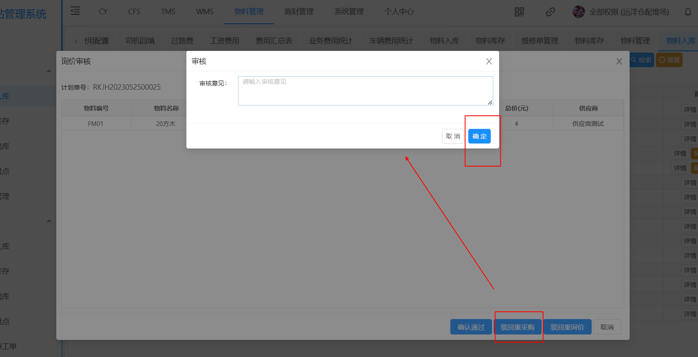Open the notification bell

point(688,12)
